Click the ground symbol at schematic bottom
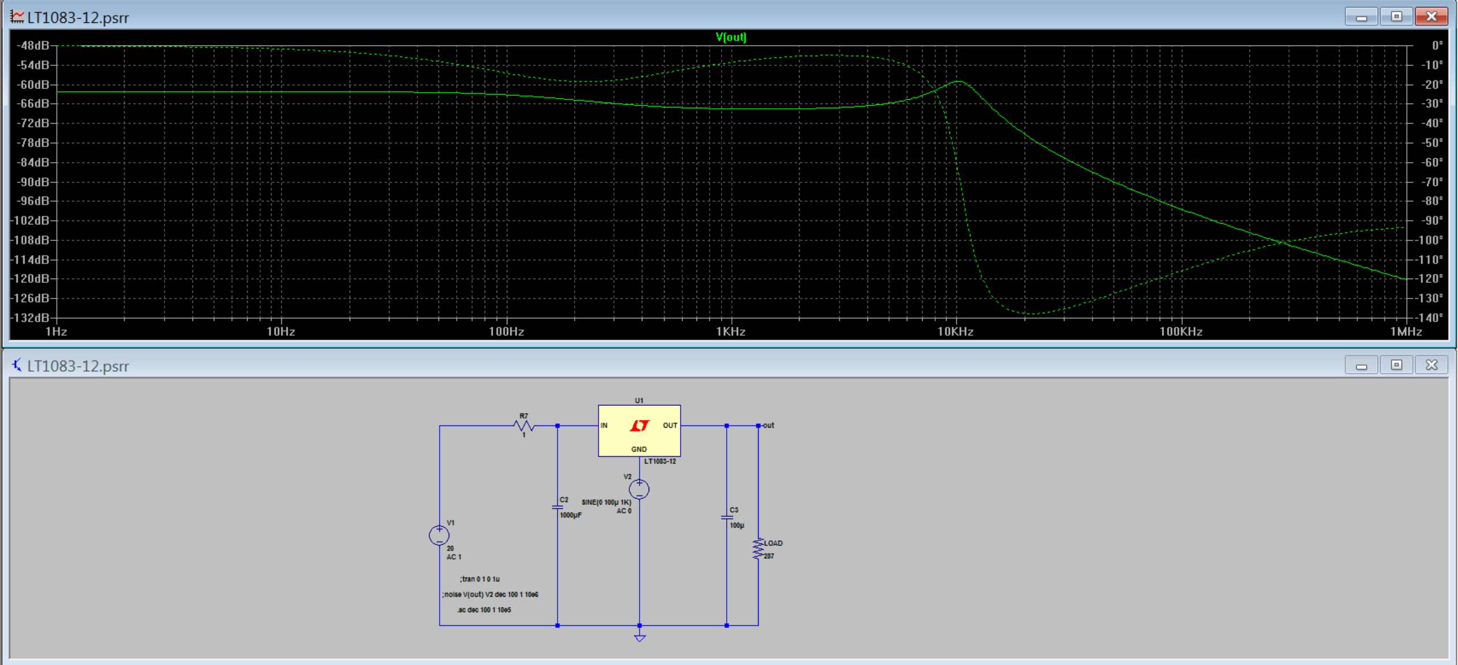 click(x=640, y=638)
